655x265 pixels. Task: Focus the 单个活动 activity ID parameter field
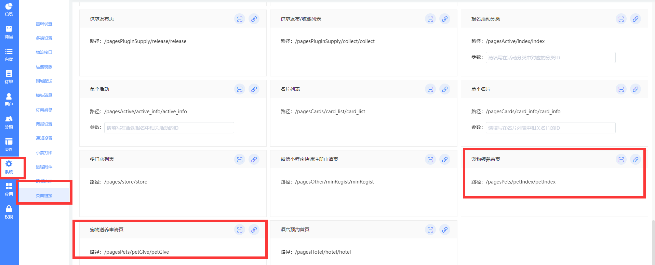pos(169,128)
